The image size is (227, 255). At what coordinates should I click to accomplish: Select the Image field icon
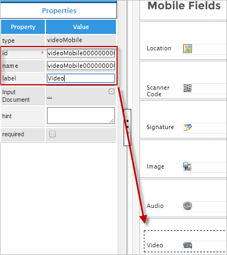coord(187,166)
